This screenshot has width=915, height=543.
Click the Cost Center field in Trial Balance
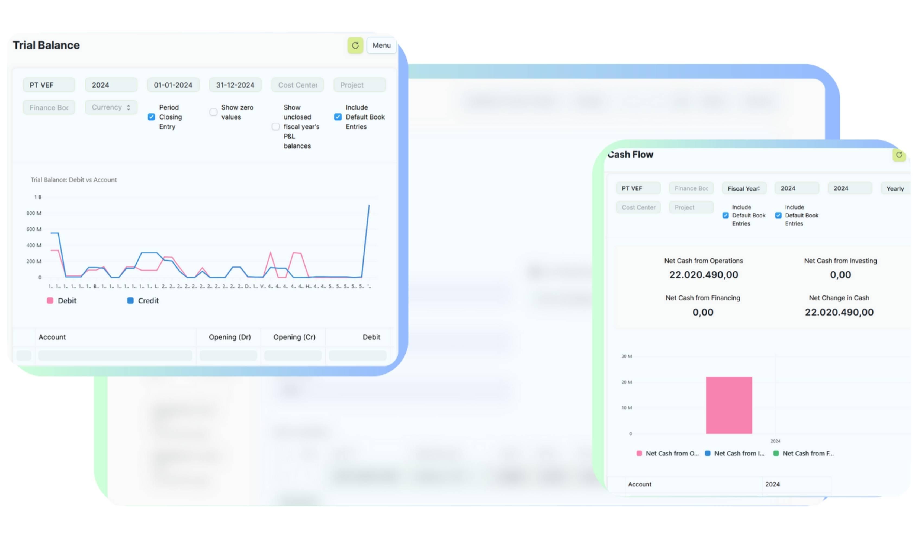(297, 85)
